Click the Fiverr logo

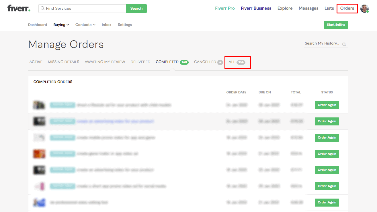pyautogui.click(x=19, y=8)
